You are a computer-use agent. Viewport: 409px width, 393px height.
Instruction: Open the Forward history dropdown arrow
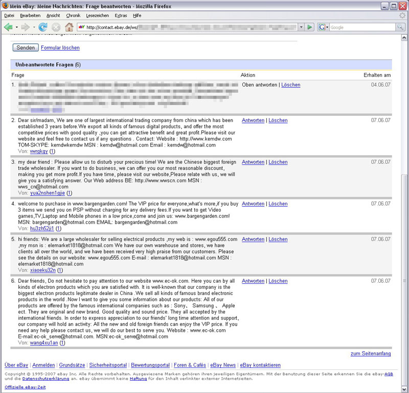(x=34, y=27)
